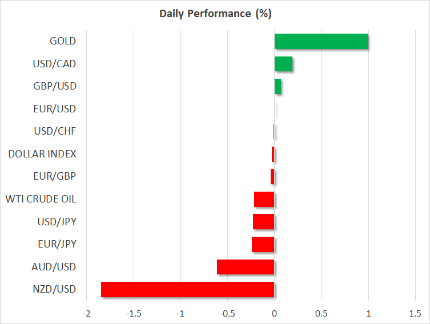Select the 0 value on horizontal axis
The height and width of the screenshot is (324, 430).
click(x=274, y=314)
